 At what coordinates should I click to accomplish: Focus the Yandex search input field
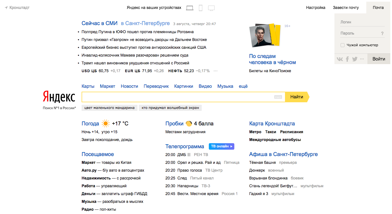(183, 97)
